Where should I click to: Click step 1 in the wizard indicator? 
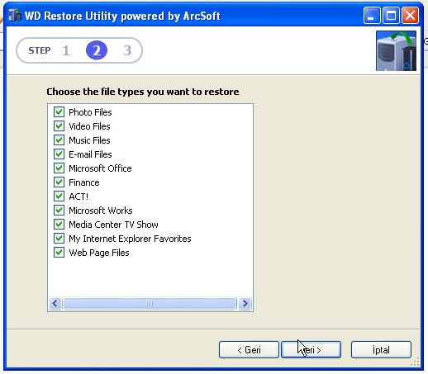pyautogui.click(x=66, y=50)
